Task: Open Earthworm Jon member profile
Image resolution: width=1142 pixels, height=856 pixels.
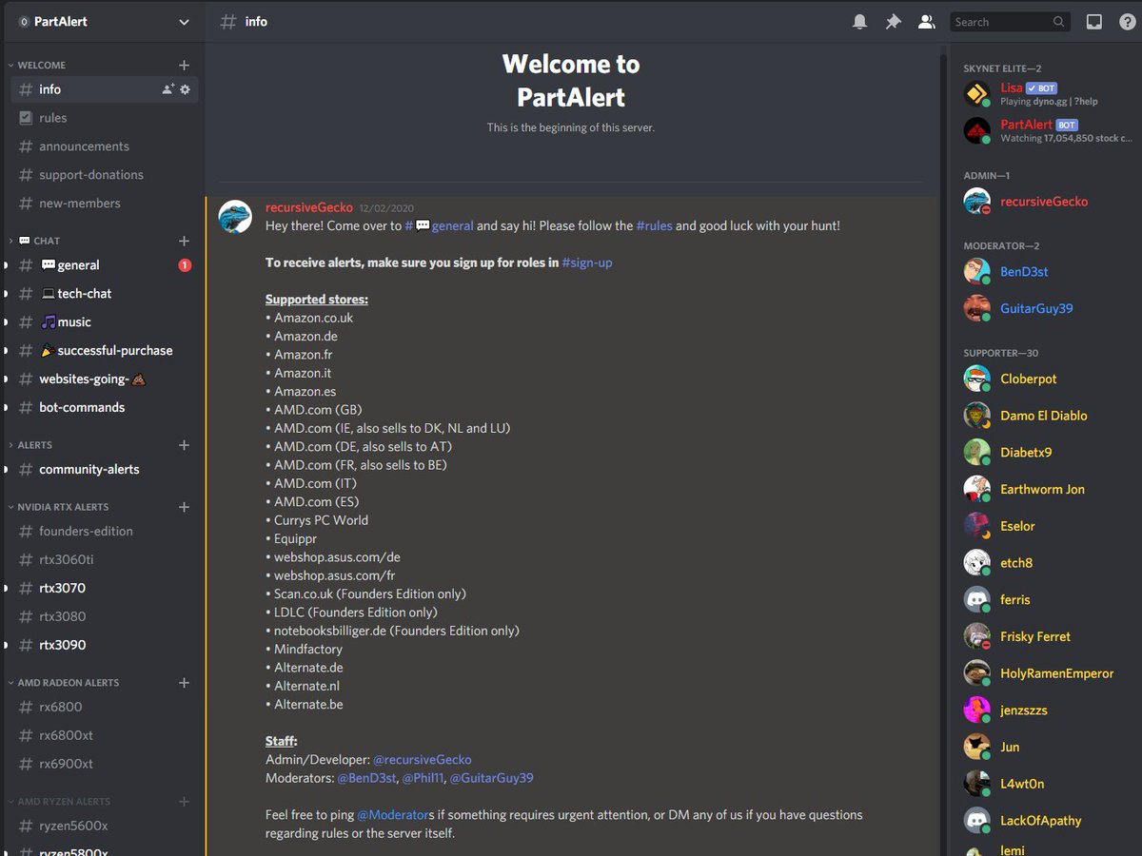Action: 1046,490
